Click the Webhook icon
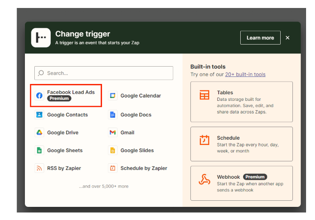The height and width of the screenshot is (220, 315). click(x=205, y=179)
